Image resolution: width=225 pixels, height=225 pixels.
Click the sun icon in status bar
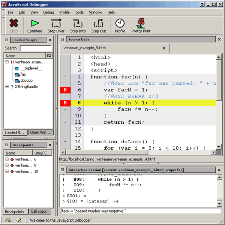pyautogui.click(x=8, y=220)
